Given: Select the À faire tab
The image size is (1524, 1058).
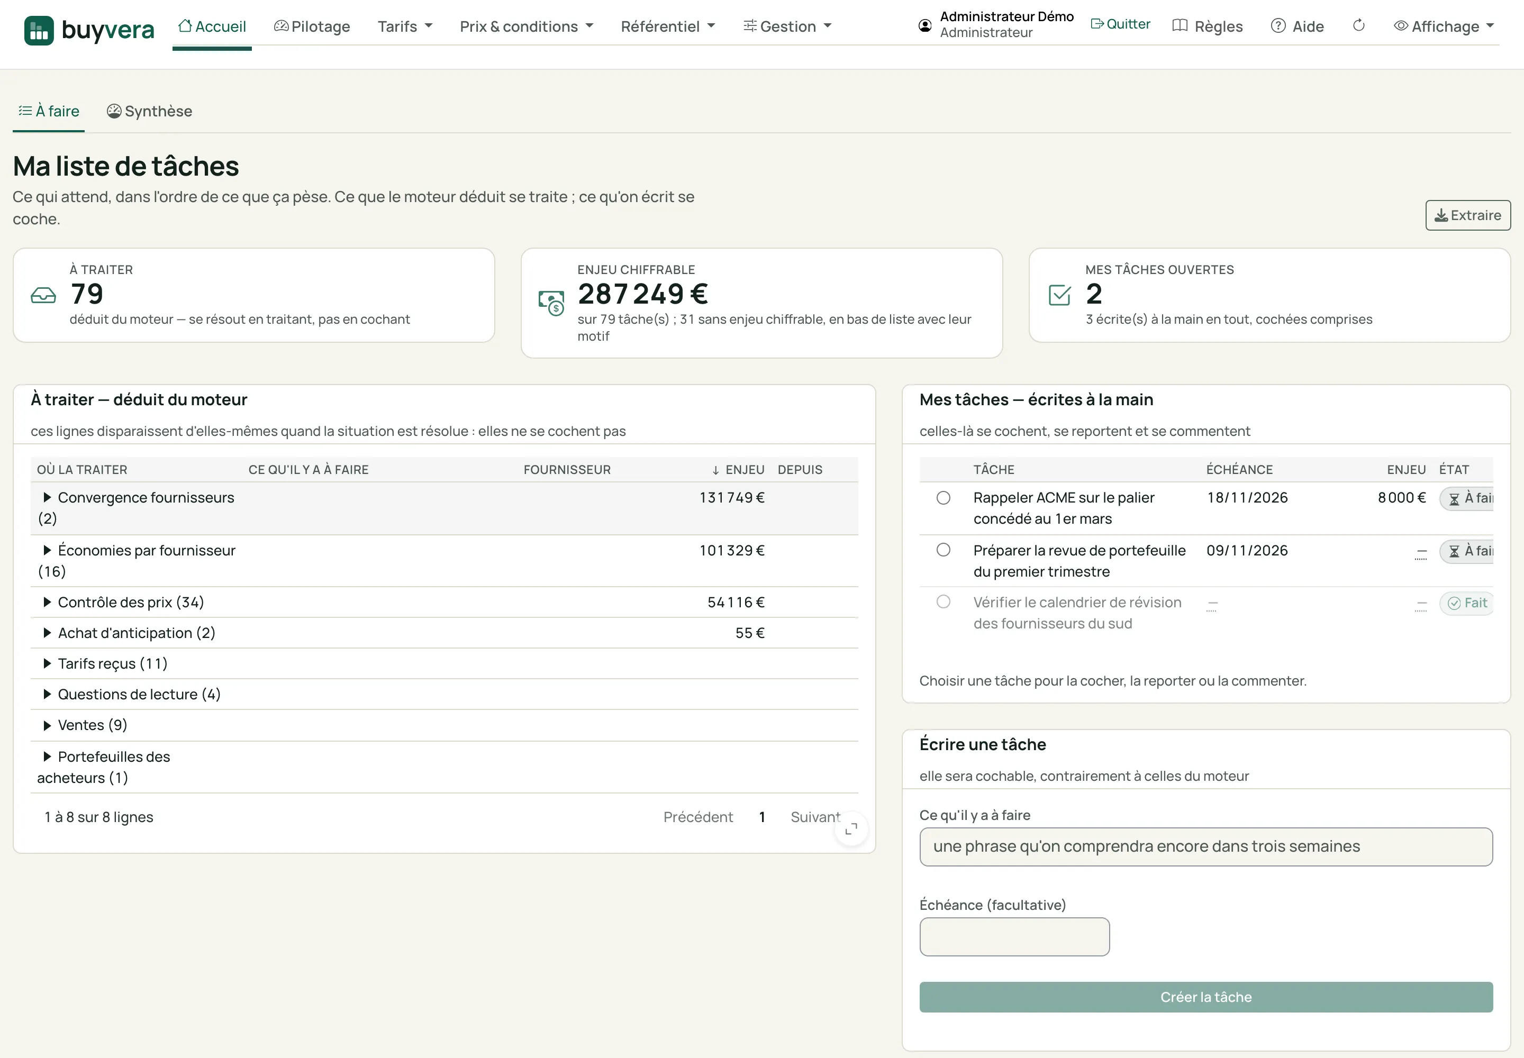Looking at the screenshot, I should coord(49,112).
